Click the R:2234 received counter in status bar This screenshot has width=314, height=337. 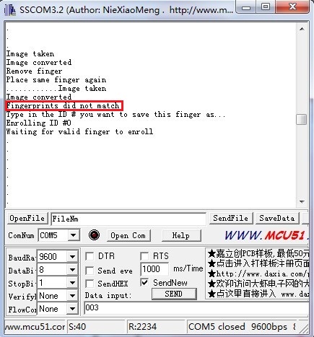click(156, 327)
